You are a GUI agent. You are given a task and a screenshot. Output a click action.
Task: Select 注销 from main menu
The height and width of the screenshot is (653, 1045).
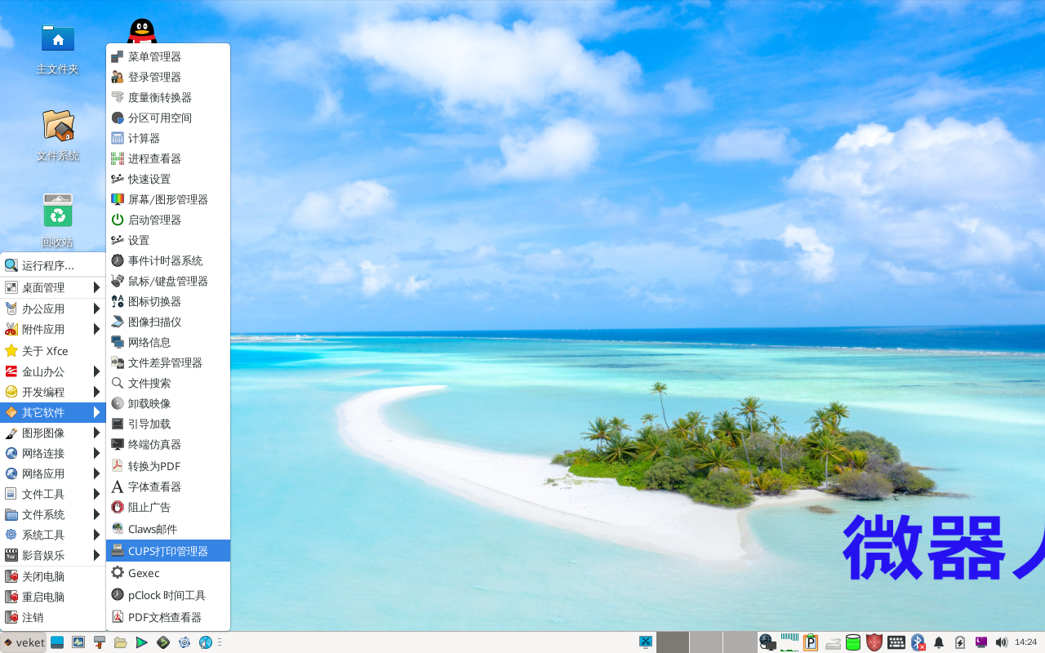coord(53,617)
